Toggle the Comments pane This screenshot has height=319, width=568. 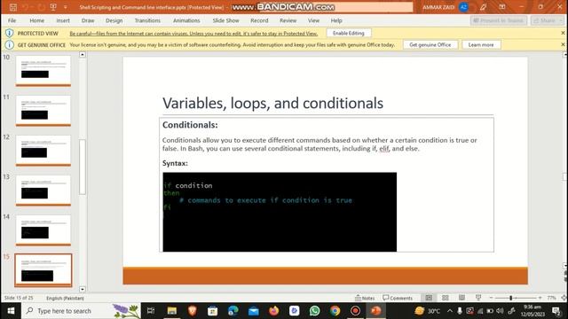click(398, 298)
